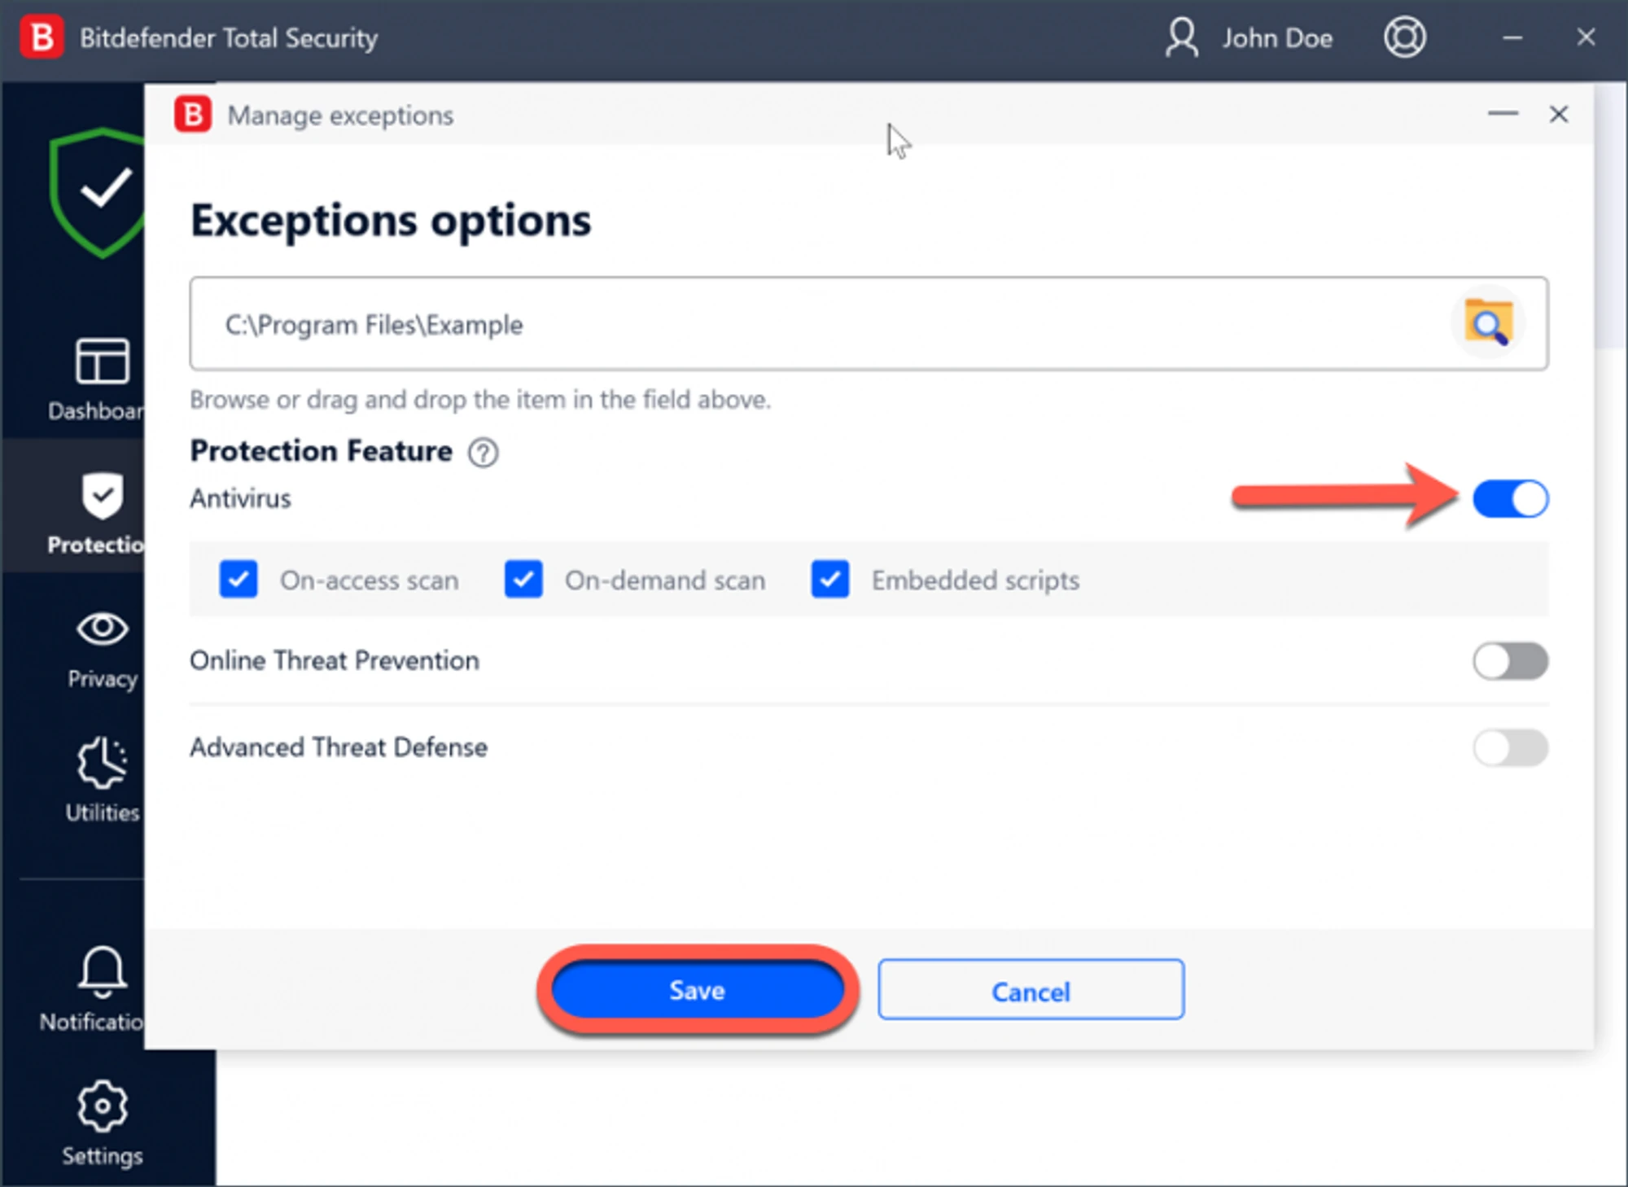Click the exception path input field

click(x=814, y=324)
